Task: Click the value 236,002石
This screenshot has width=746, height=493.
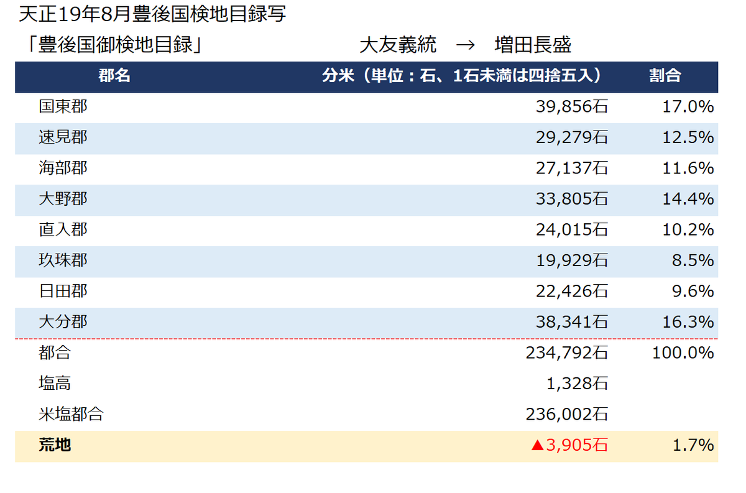Action: click(567, 415)
